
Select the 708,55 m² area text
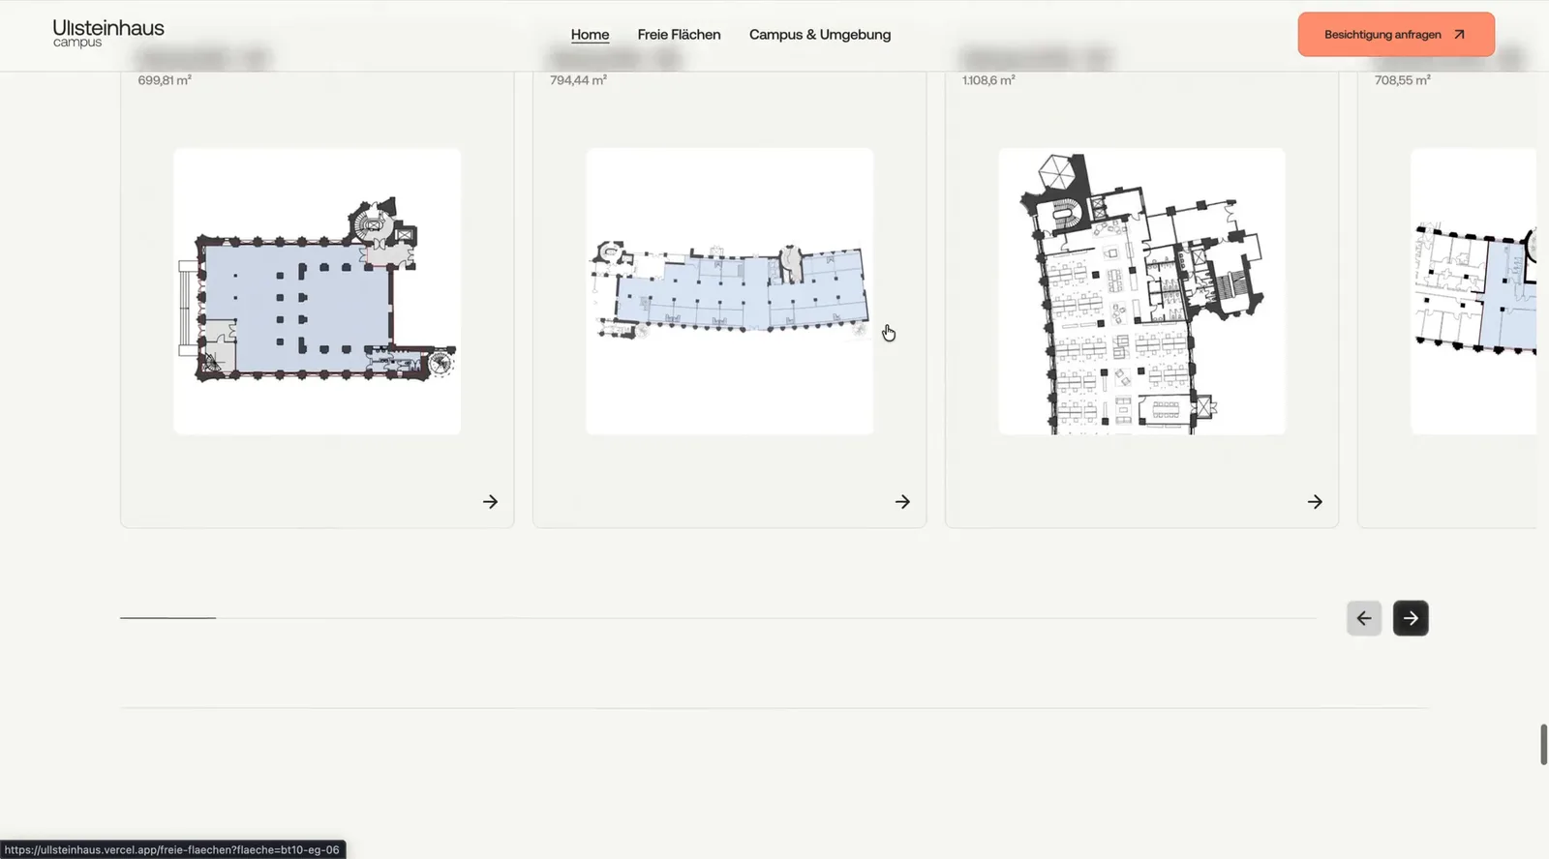coord(1402,80)
